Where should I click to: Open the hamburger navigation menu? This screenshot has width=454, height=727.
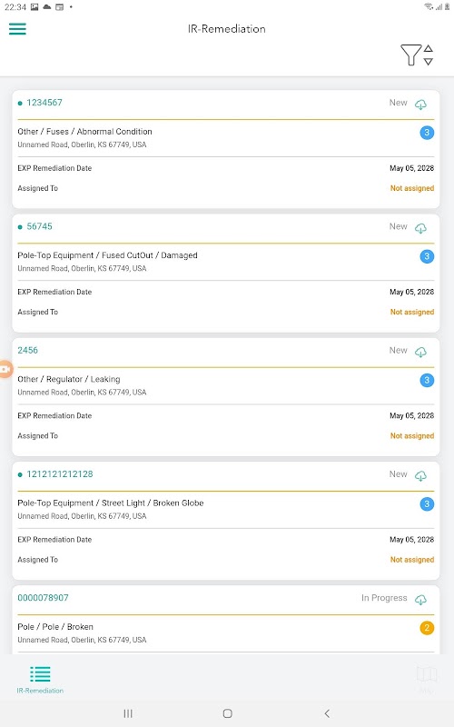pyautogui.click(x=17, y=29)
